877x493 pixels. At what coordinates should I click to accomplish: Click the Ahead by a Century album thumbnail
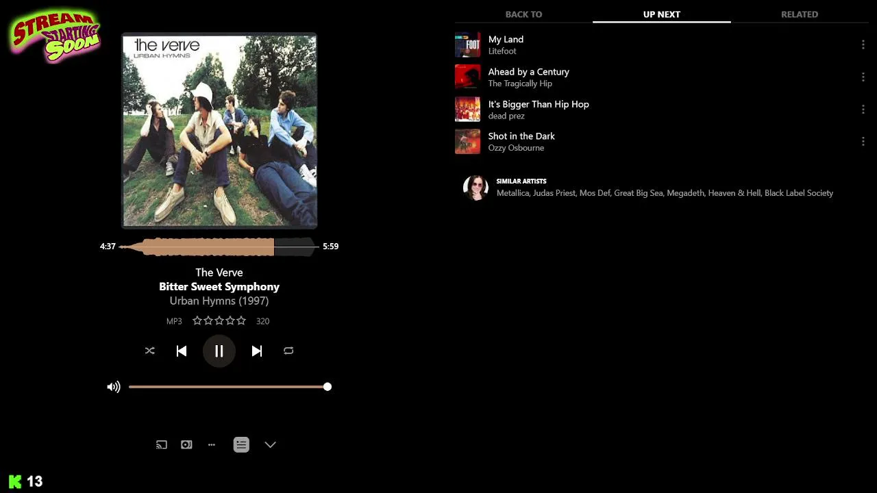pyautogui.click(x=468, y=77)
